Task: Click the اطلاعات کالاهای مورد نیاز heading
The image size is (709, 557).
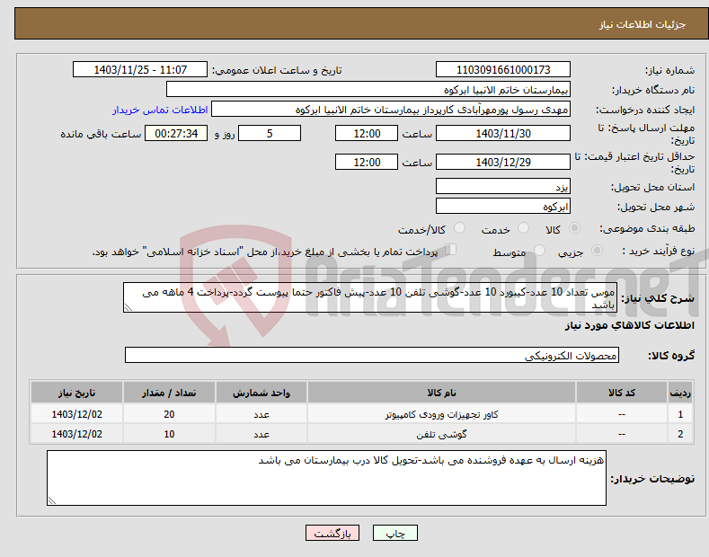Action: [x=629, y=325]
